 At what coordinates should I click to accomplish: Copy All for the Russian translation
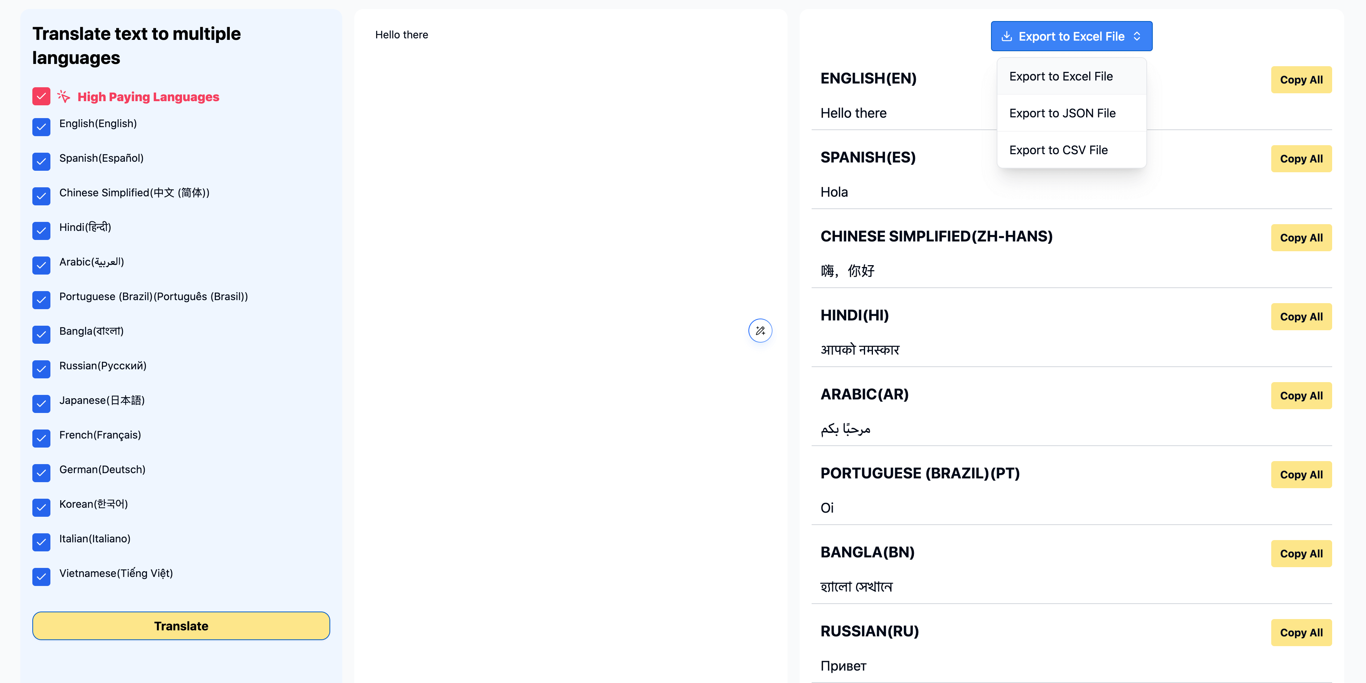coord(1301,632)
